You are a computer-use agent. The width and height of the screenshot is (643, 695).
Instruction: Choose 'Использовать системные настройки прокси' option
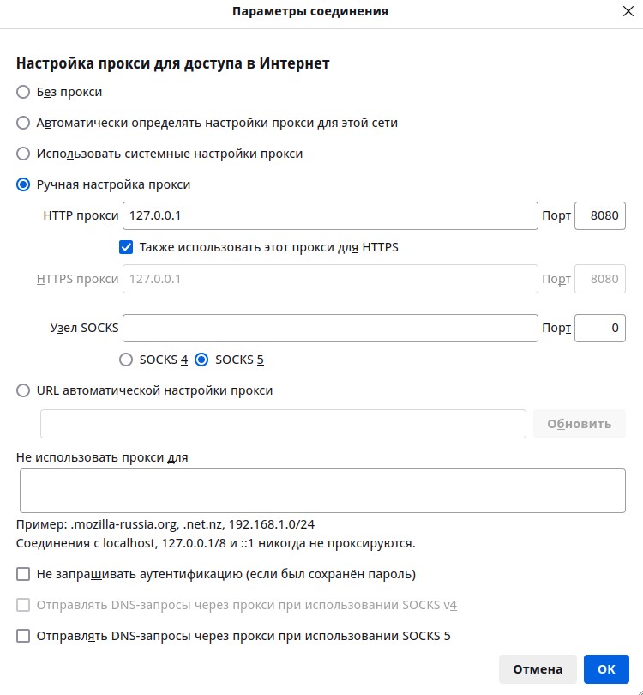tap(23, 154)
